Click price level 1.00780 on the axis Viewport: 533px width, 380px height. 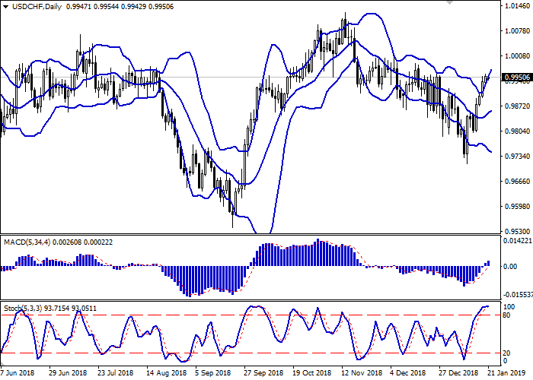click(x=517, y=31)
